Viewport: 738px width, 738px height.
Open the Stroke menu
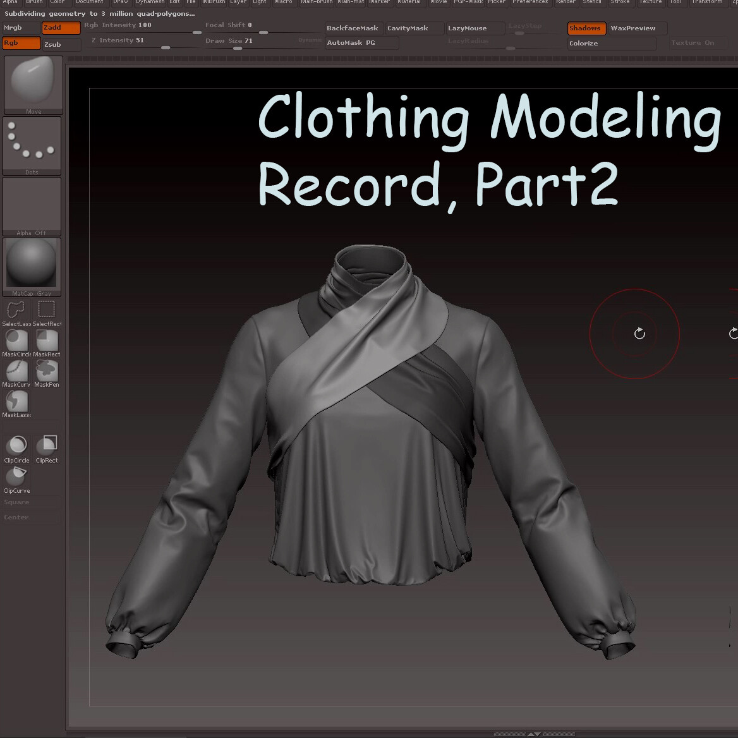pyautogui.click(x=619, y=3)
